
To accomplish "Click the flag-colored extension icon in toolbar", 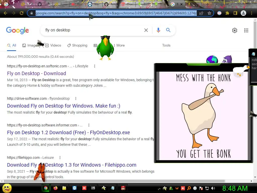I will pos(219,13).
